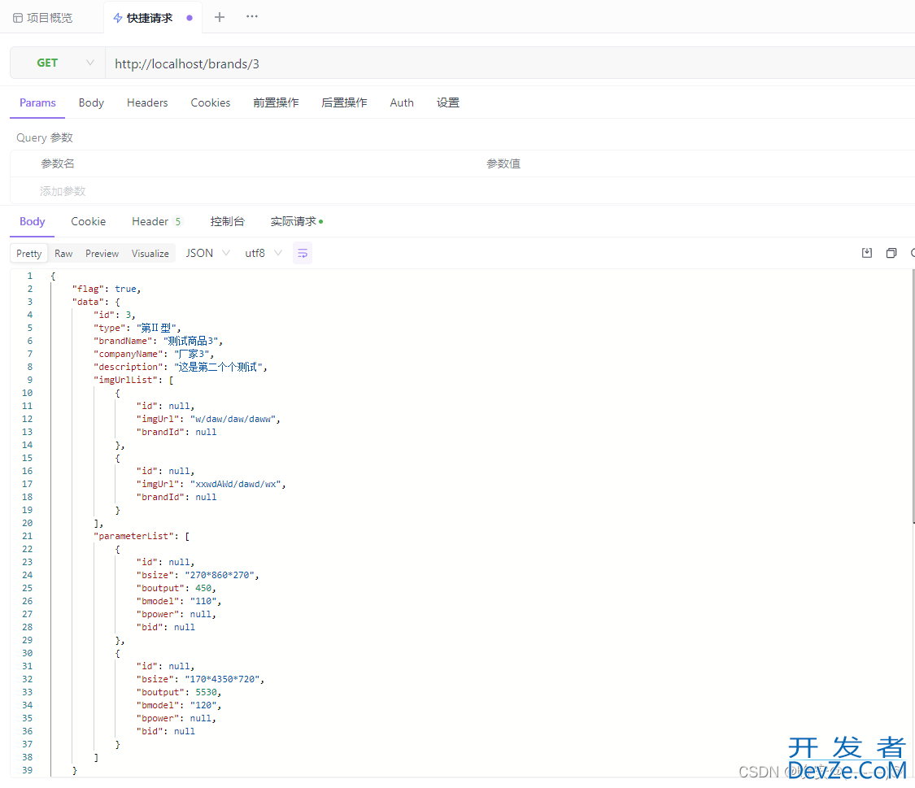The height and width of the screenshot is (788, 915).
Task: Select Pretty view mode
Action: [28, 253]
